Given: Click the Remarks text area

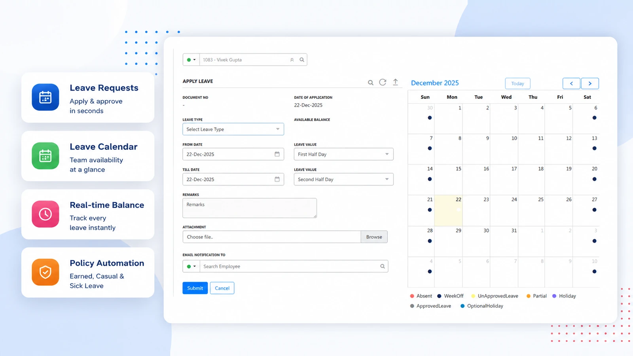Looking at the screenshot, I should click(x=250, y=208).
